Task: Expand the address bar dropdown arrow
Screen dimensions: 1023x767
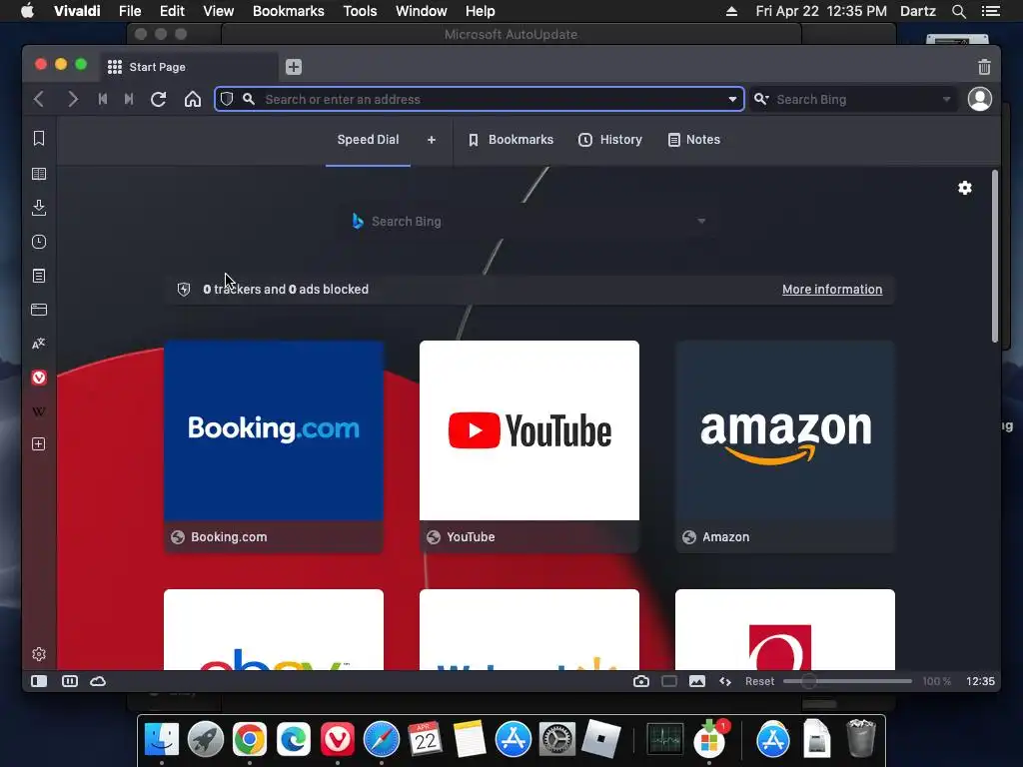Action: 732,99
